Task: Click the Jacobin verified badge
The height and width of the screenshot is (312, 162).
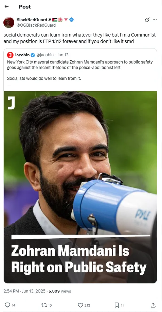Action: 33,55
